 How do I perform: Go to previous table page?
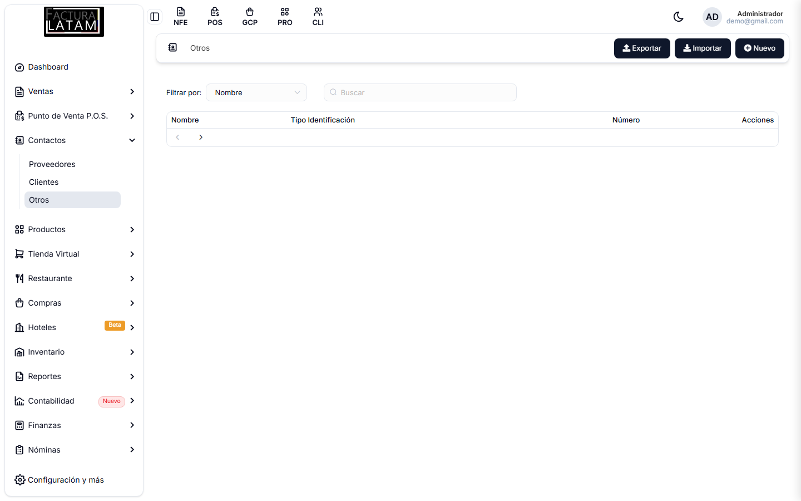[x=177, y=137]
